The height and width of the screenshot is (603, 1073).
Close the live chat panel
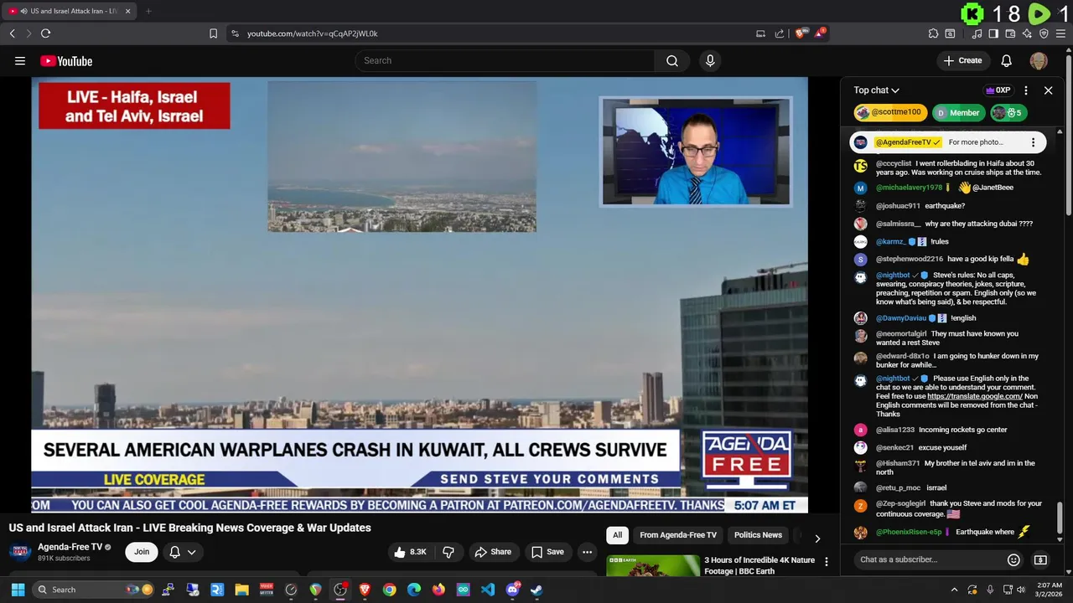pyautogui.click(x=1048, y=90)
